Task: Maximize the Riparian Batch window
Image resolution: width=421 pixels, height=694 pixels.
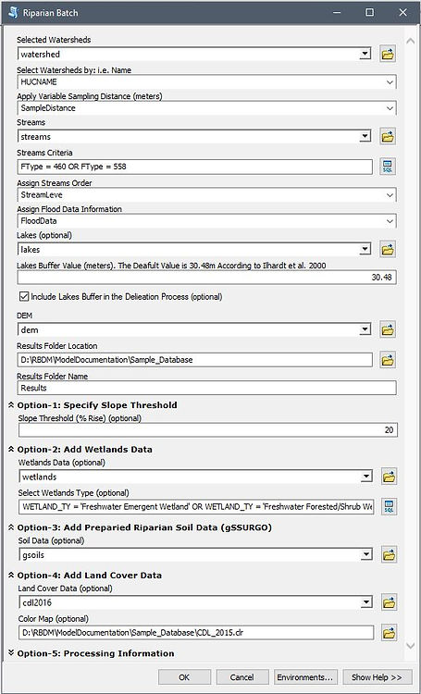Action: coord(370,12)
